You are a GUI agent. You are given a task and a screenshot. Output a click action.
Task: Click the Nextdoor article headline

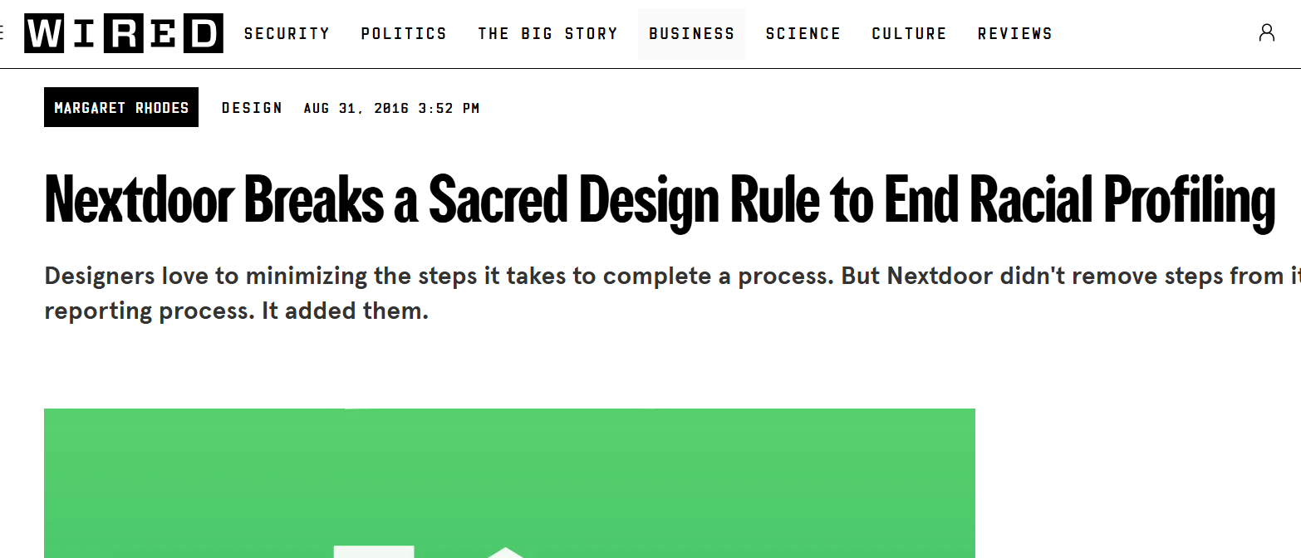click(x=659, y=200)
